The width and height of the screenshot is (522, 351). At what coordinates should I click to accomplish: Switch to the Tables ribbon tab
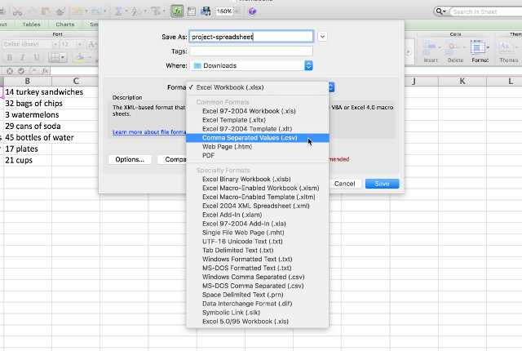click(x=31, y=24)
